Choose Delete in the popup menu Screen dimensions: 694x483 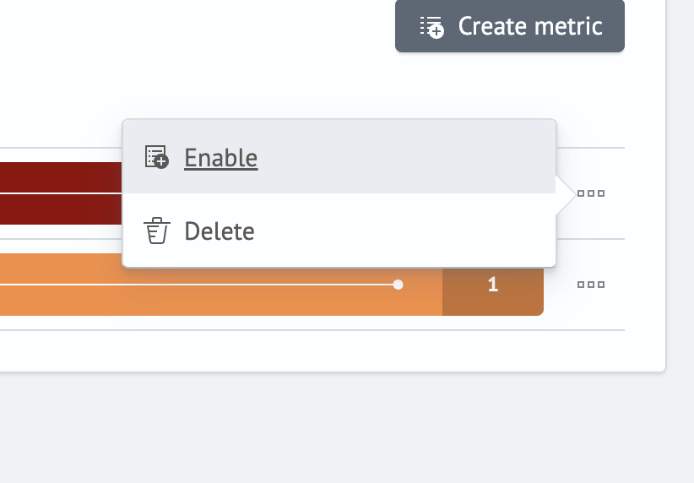[x=339, y=231]
